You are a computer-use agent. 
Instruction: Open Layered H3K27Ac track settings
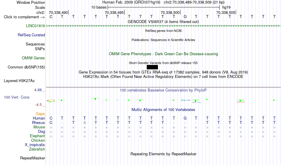pos(19,81)
